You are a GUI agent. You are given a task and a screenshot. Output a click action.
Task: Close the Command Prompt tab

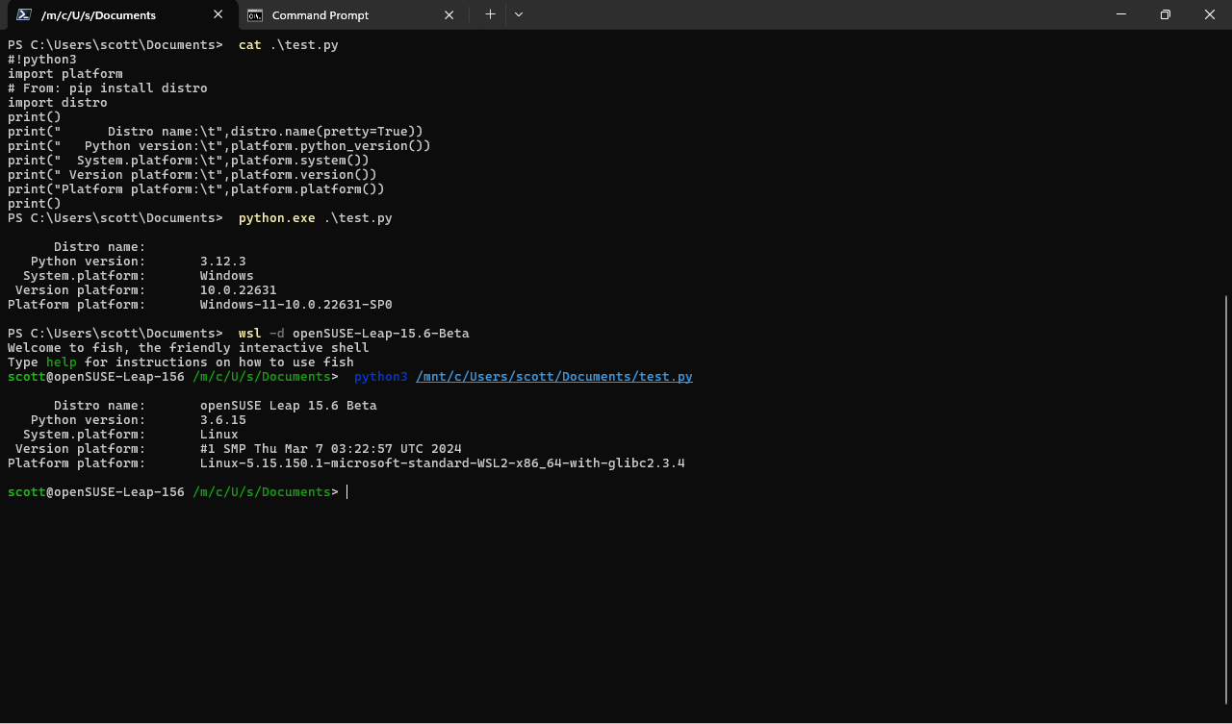coord(449,14)
